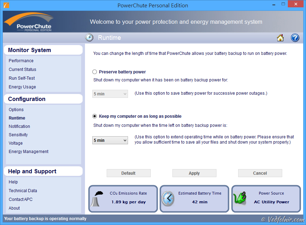This screenshot has height=225, width=306.
Task: Click the Cancel button
Action: (260, 173)
